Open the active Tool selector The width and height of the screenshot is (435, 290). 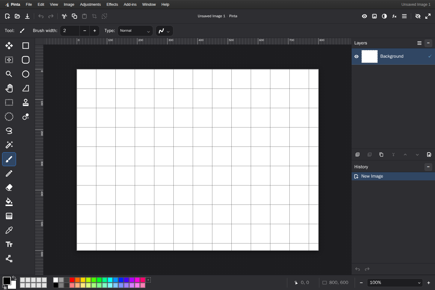click(22, 31)
